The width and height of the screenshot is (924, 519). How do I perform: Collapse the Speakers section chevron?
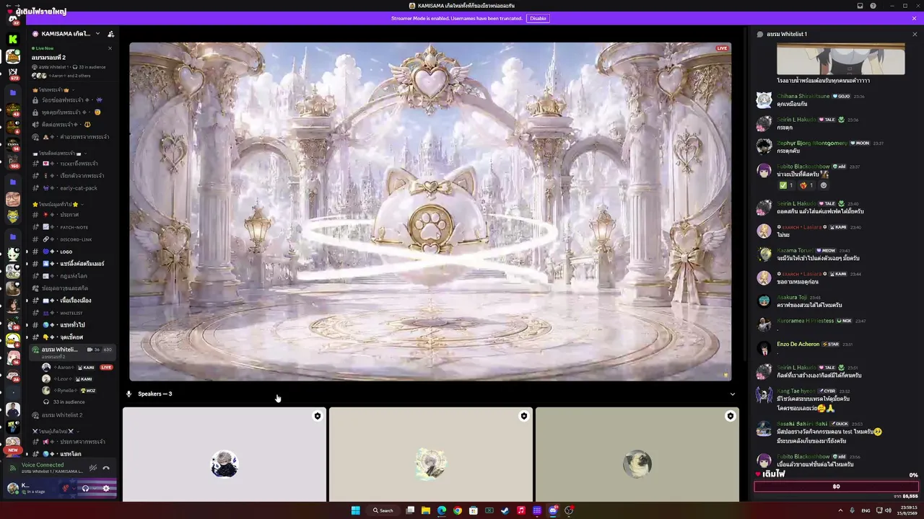tap(733, 394)
